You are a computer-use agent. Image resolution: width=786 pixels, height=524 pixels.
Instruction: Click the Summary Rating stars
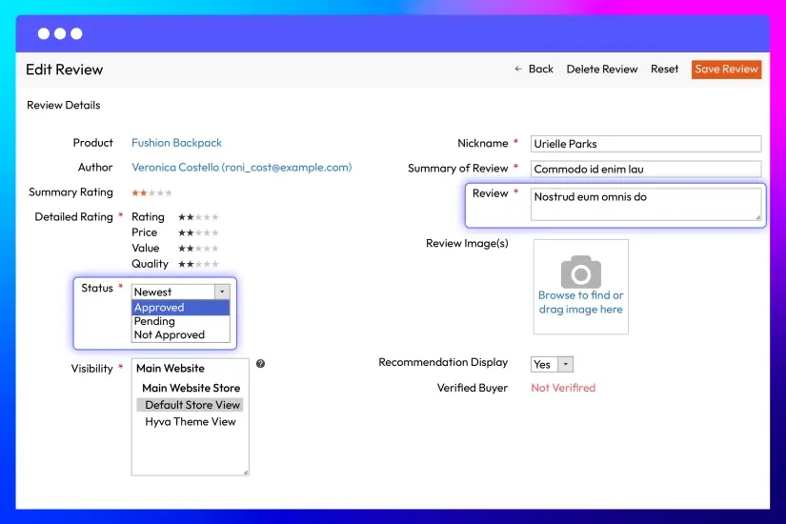(151, 192)
